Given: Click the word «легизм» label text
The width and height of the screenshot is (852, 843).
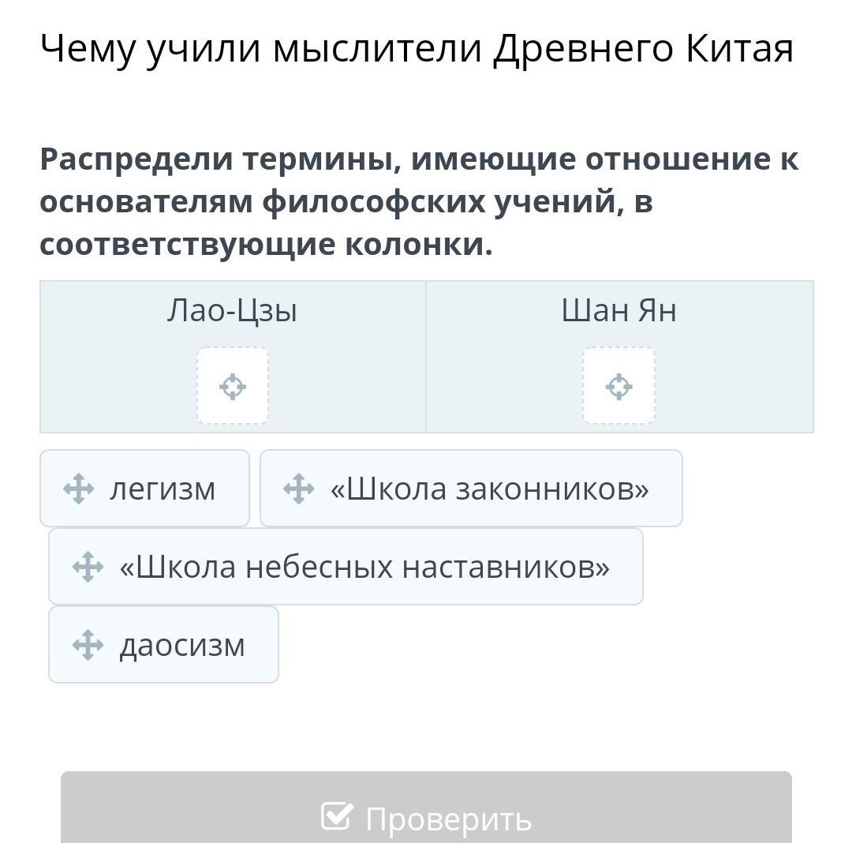Looking at the screenshot, I should [x=163, y=489].
